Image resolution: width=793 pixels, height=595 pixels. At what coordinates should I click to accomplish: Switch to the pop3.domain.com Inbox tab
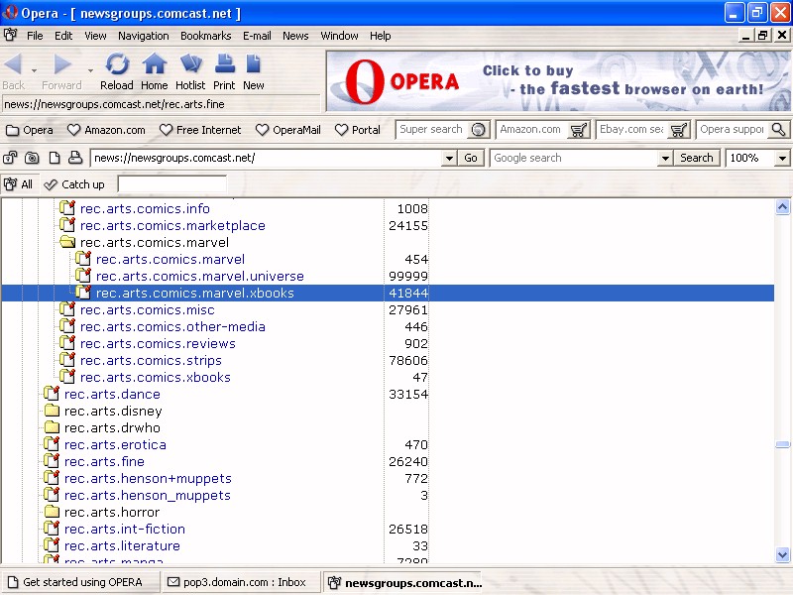coord(236,582)
